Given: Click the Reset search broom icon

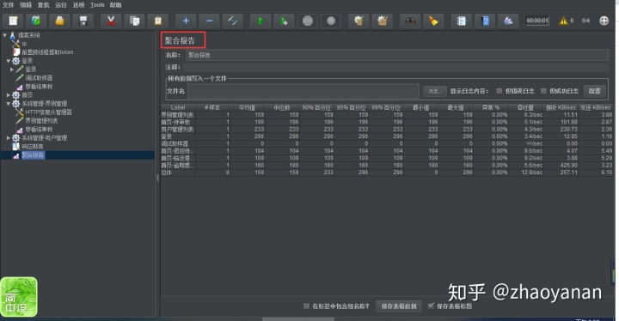Looking at the screenshot, I should (433, 21).
